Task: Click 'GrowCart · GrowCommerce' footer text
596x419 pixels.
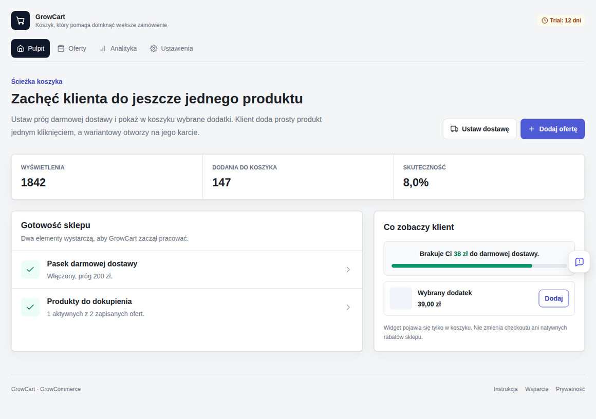Action: (x=46, y=389)
